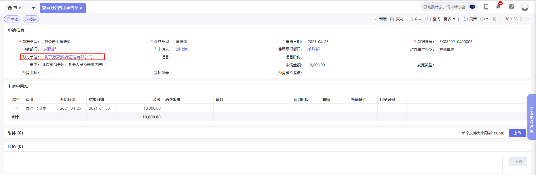Open the notification bell
Screen dimensions: 536x175
(498, 7)
